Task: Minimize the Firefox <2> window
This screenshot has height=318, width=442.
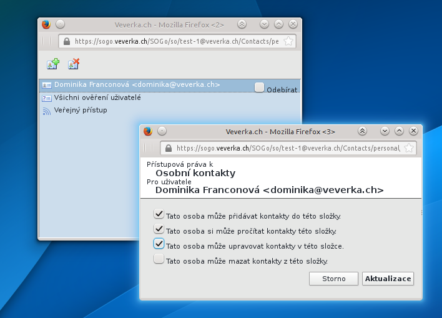Action: [x=264, y=24]
